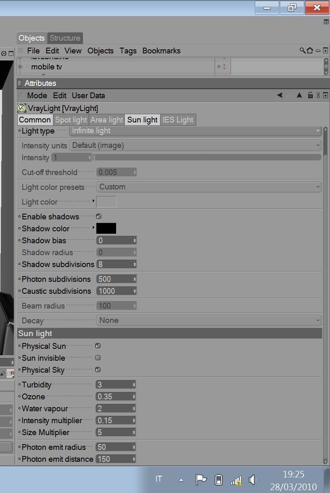The width and height of the screenshot is (330, 493).
Task: Click the Attributes menu grip handle icon
Action: click(21, 95)
